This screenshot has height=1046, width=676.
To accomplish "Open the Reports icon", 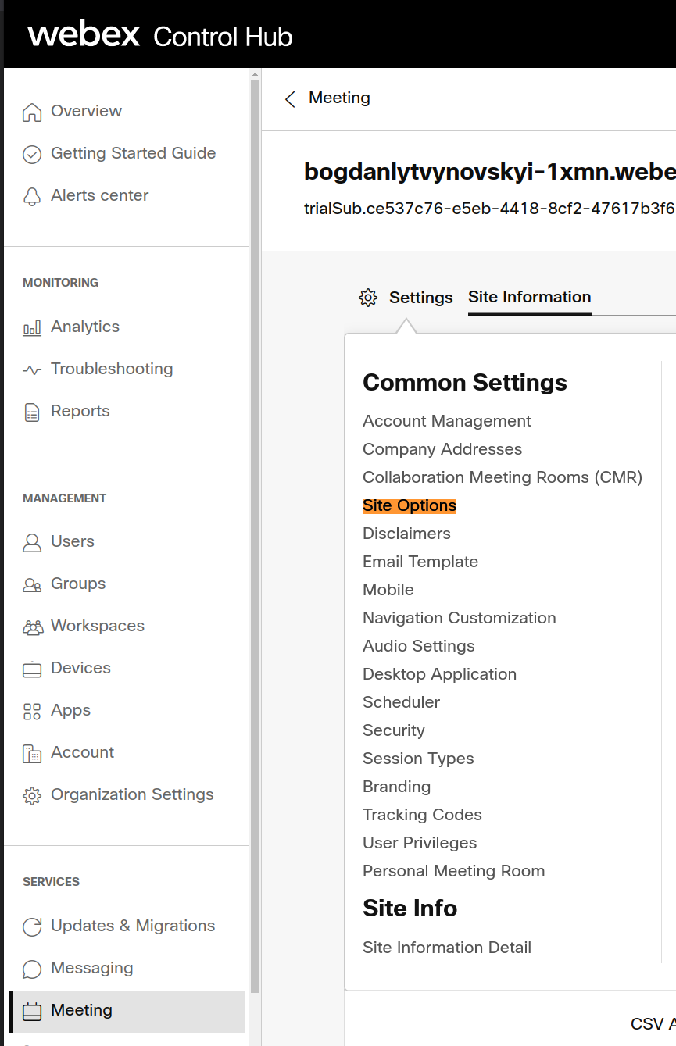I will pyautogui.click(x=31, y=411).
